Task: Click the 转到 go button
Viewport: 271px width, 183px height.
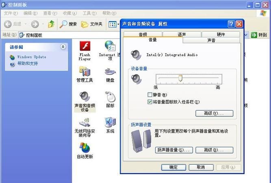Action: 259,35
